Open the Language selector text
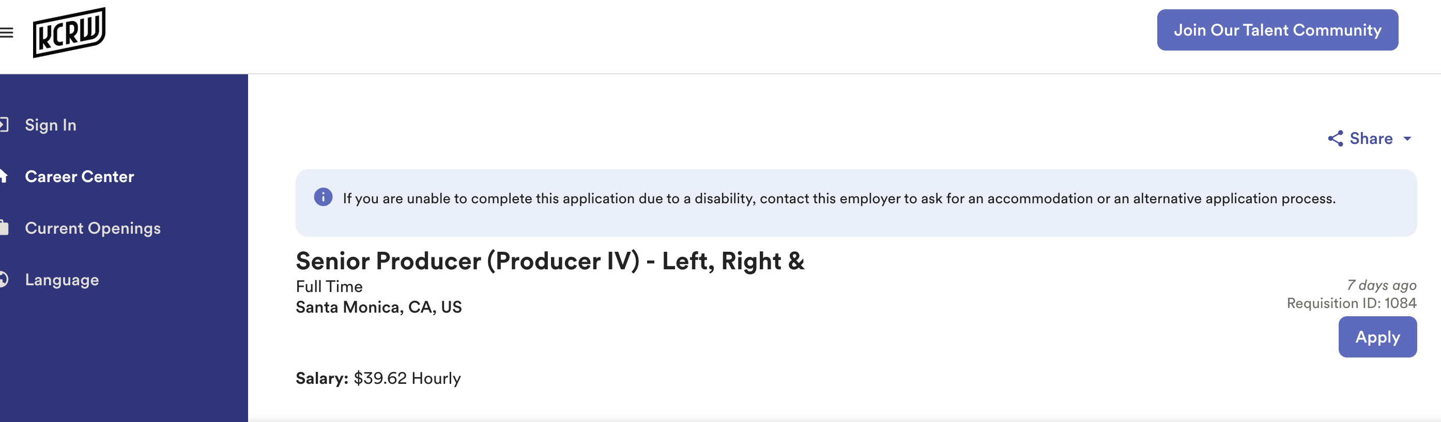 point(62,280)
